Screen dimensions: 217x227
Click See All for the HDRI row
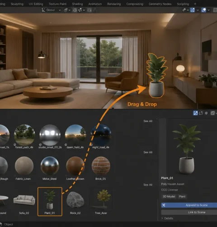tap(148, 121)
